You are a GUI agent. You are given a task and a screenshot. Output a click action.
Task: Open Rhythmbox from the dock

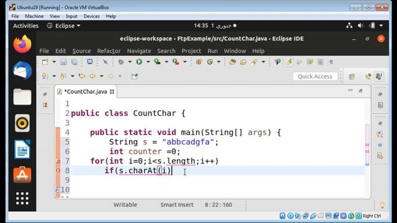click(22, 123)
